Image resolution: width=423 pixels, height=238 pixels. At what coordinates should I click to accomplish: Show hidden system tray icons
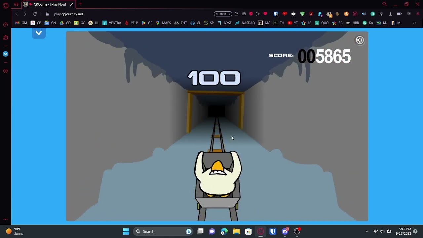point(367,231)
